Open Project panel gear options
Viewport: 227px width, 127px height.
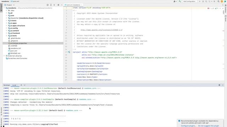click(x=58, y=5)
